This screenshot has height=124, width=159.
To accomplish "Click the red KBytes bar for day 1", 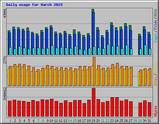I will pos(10,109).
